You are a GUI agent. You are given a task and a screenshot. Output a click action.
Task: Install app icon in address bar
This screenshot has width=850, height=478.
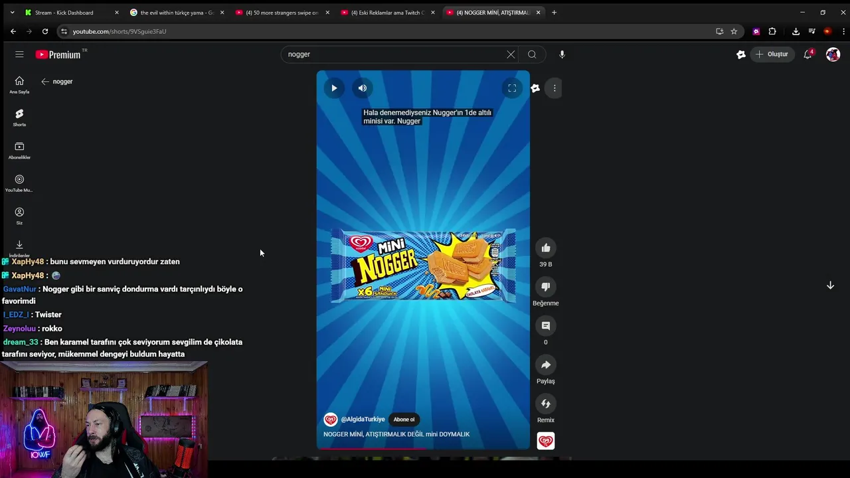point(719,31)
